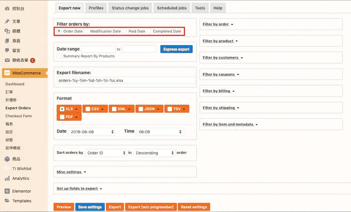
Task: Click the Date range start field
Action: [x=98, y=49]
